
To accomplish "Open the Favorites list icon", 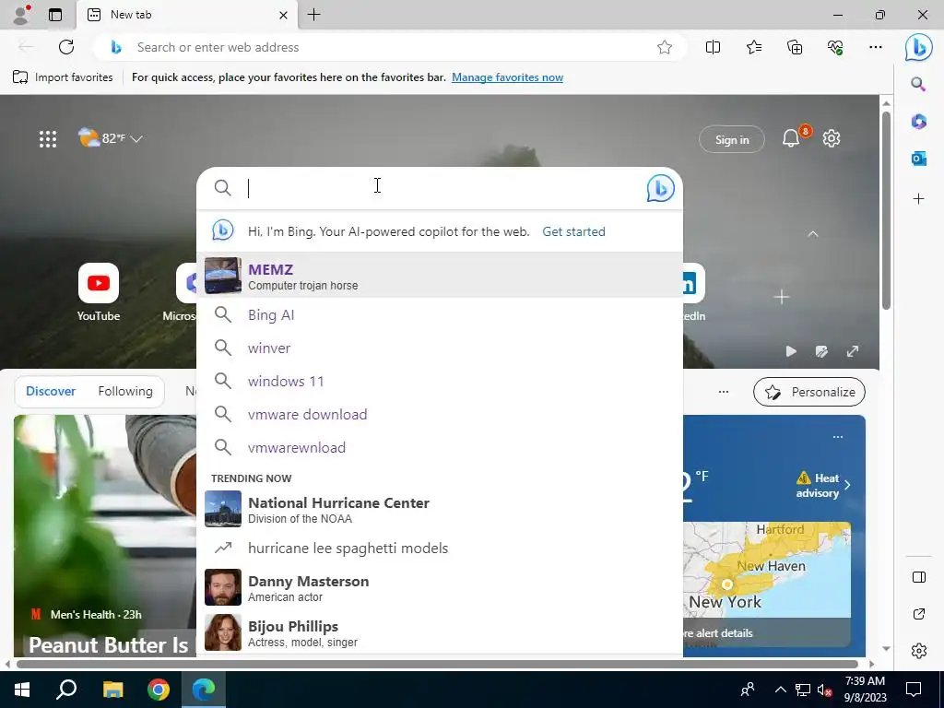I will [x=754, y=47].
